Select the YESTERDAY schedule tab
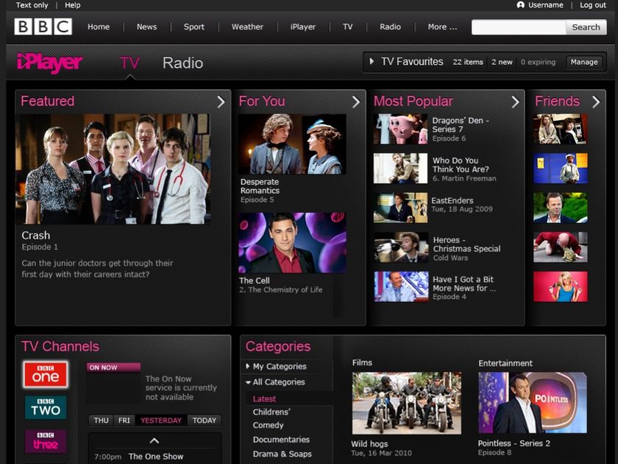 tap(161, 421)
